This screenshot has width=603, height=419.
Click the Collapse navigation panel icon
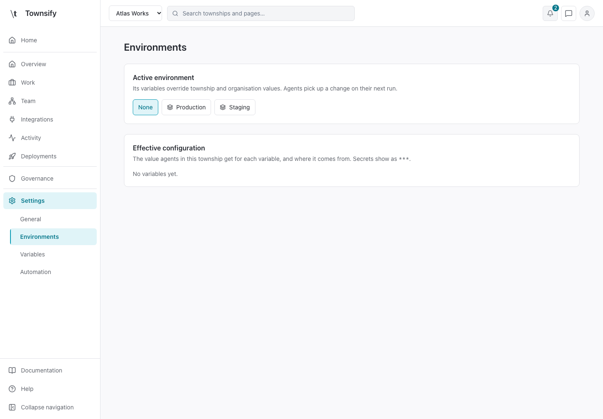click(12, 407)
